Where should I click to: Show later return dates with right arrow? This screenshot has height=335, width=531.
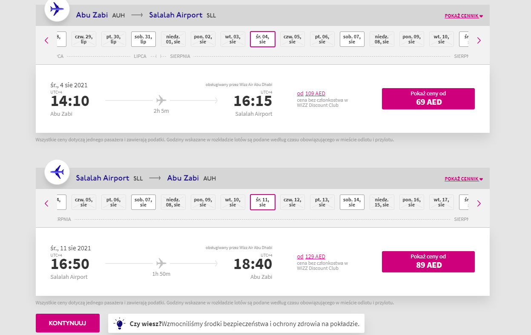tap(479, 203)
